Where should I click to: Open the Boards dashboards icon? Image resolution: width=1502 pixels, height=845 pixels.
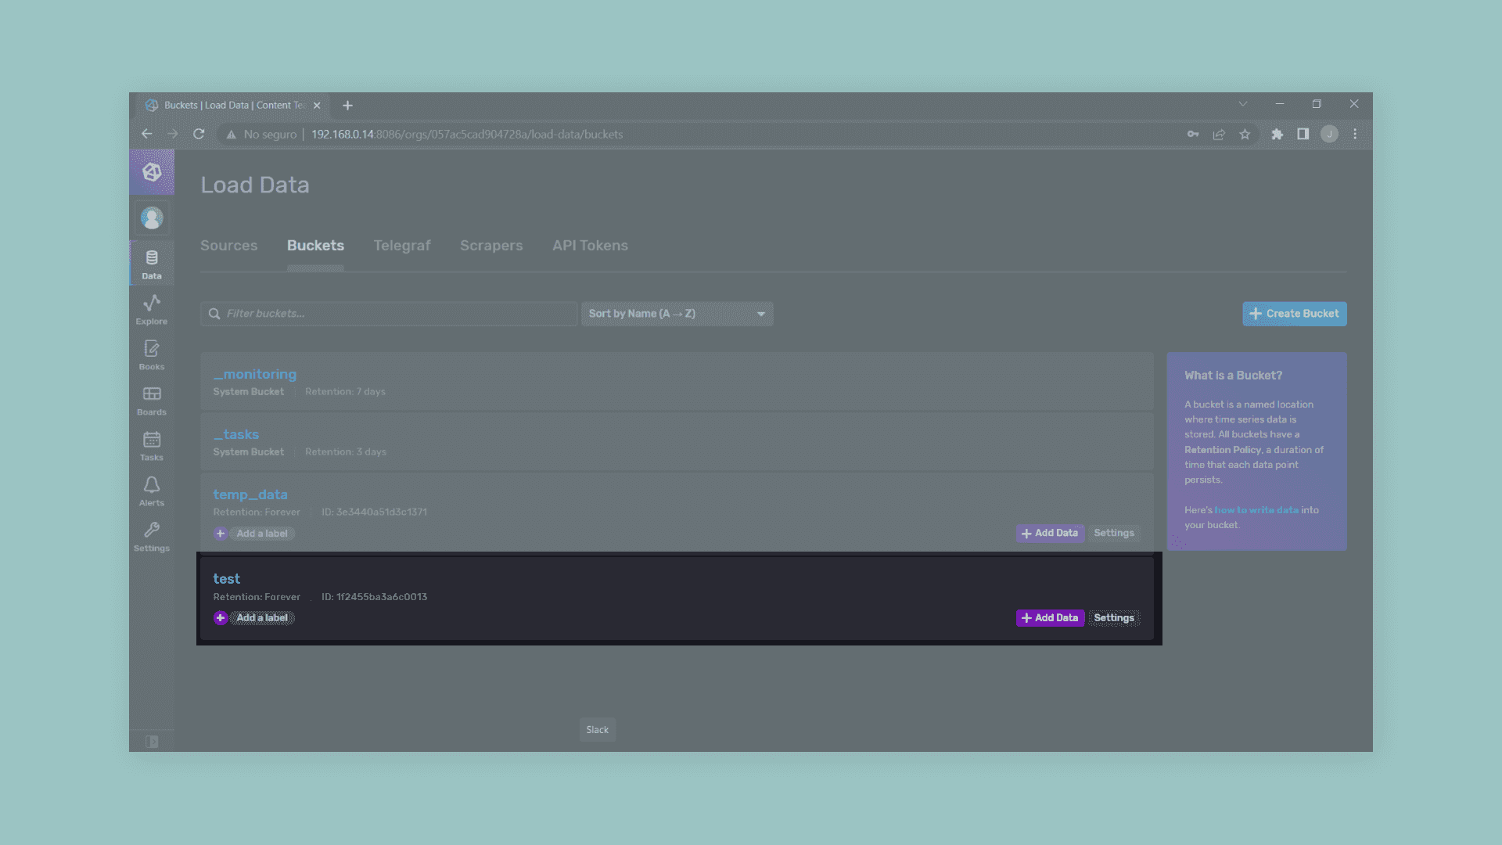click(x=152, y=400)
